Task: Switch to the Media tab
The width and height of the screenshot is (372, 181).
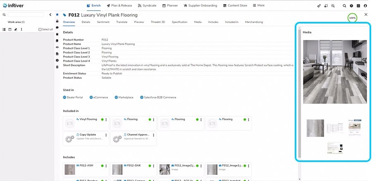Action: click(198, 22)
